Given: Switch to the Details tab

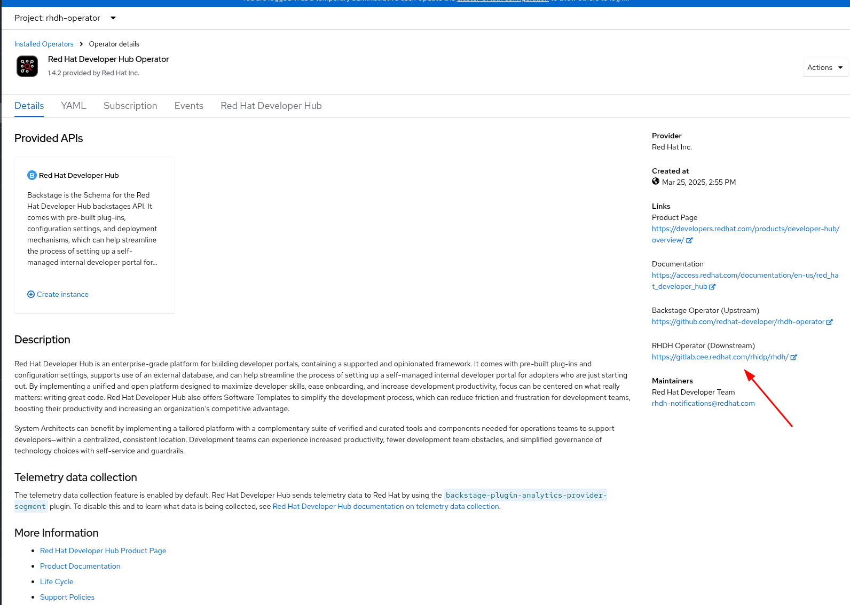Looking at the screenshot, I should click(x=29, y=106).
